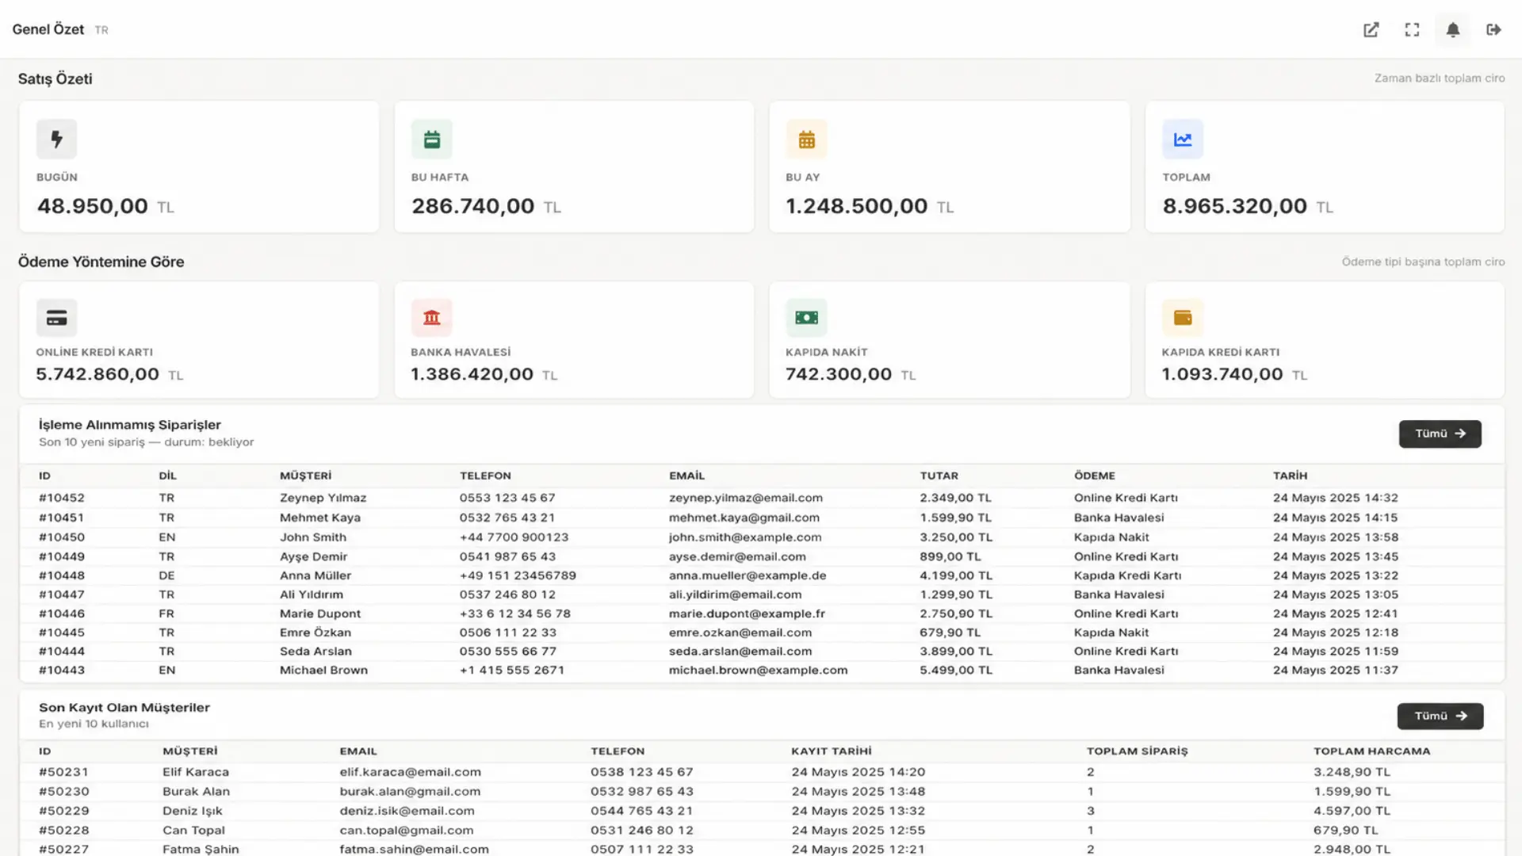Click the TOPLAM HARCAMA column header
1522x856 pixels.
coord(1371,751)
